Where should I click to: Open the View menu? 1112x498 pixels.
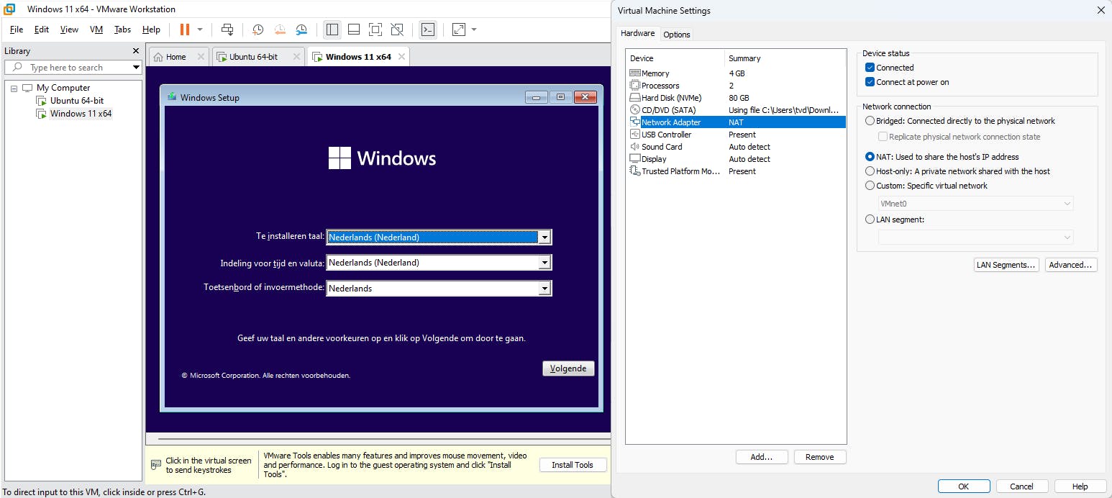coord(69,30)
